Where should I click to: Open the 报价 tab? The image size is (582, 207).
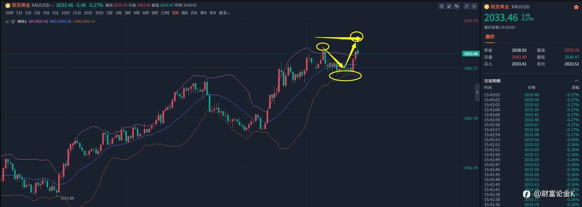pyautogui.click(x=490, y=37)
